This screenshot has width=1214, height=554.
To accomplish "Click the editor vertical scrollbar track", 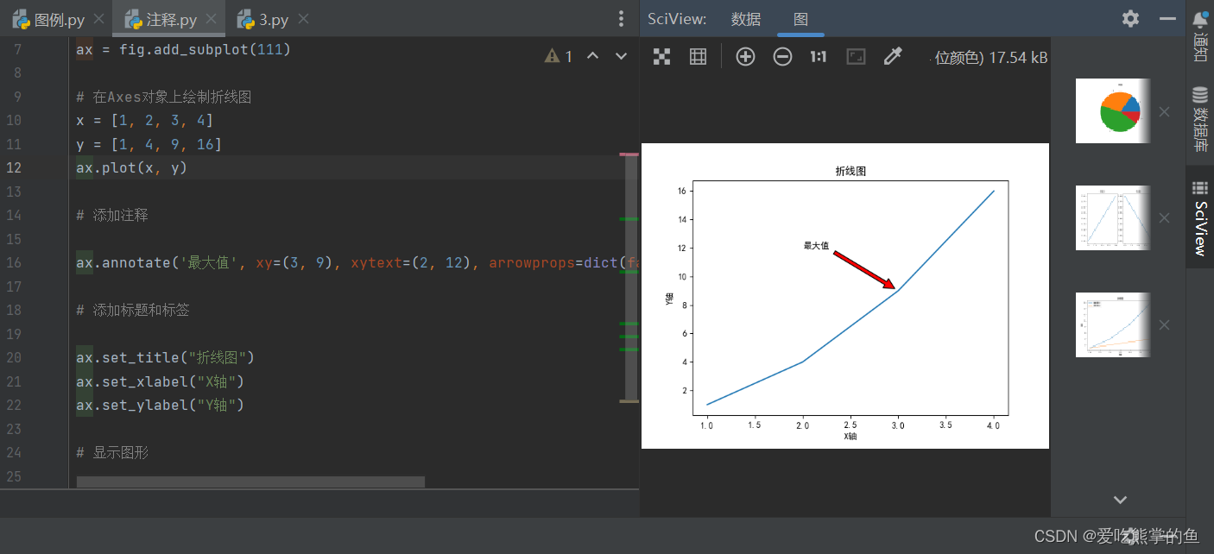I will (x=629, y=278).
